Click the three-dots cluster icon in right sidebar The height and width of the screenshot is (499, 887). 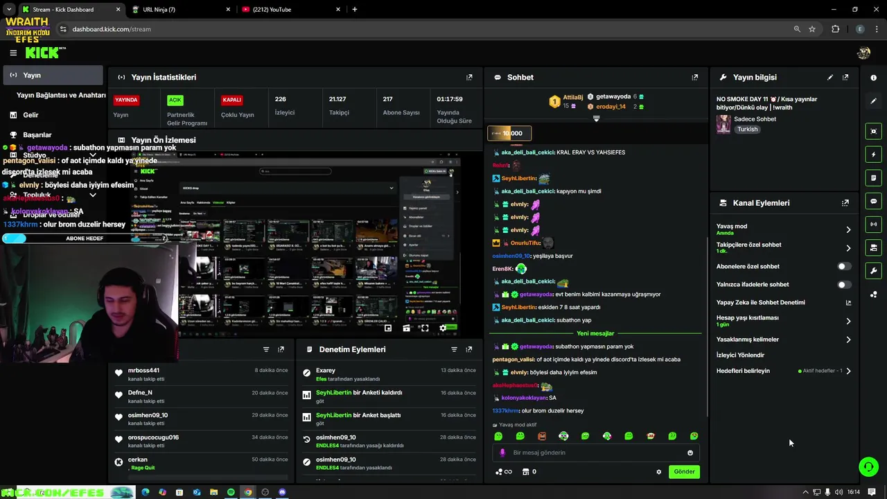point(874,295)
